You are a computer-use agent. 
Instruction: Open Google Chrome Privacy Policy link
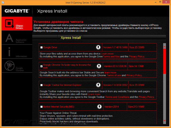click(134, 75)
